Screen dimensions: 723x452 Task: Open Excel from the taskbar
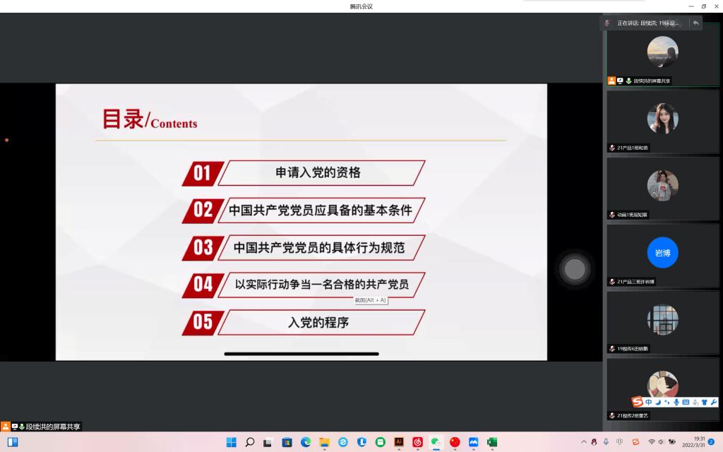[492, 442]
